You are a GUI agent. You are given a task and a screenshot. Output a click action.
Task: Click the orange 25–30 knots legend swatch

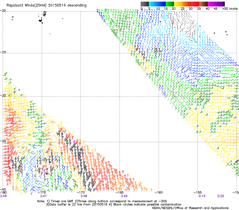click(187, 4)
